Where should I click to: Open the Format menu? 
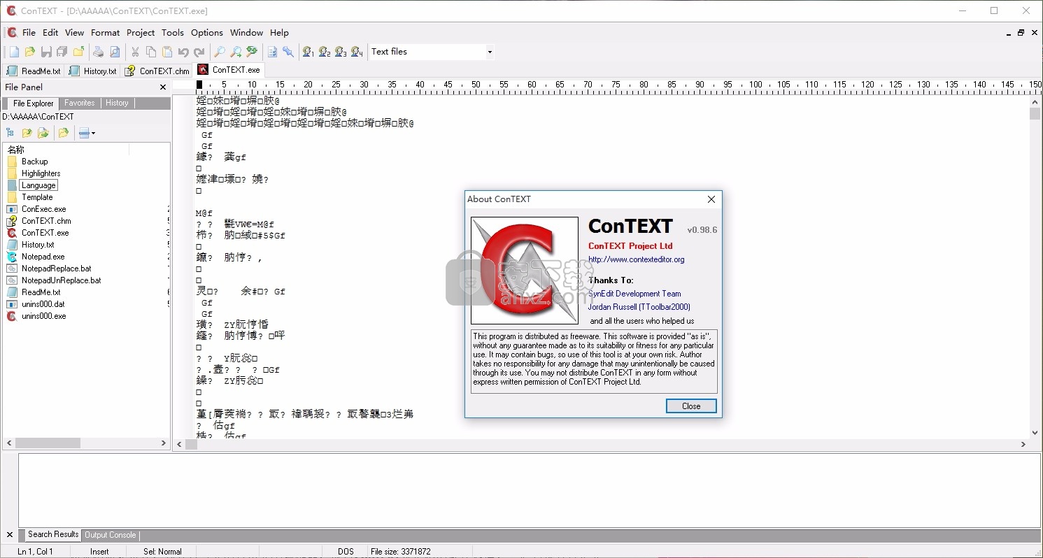[105, 33]
